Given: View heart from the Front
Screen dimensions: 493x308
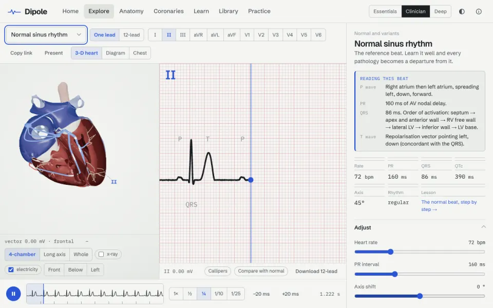Looking at the screenshot, I should point(54,270).
